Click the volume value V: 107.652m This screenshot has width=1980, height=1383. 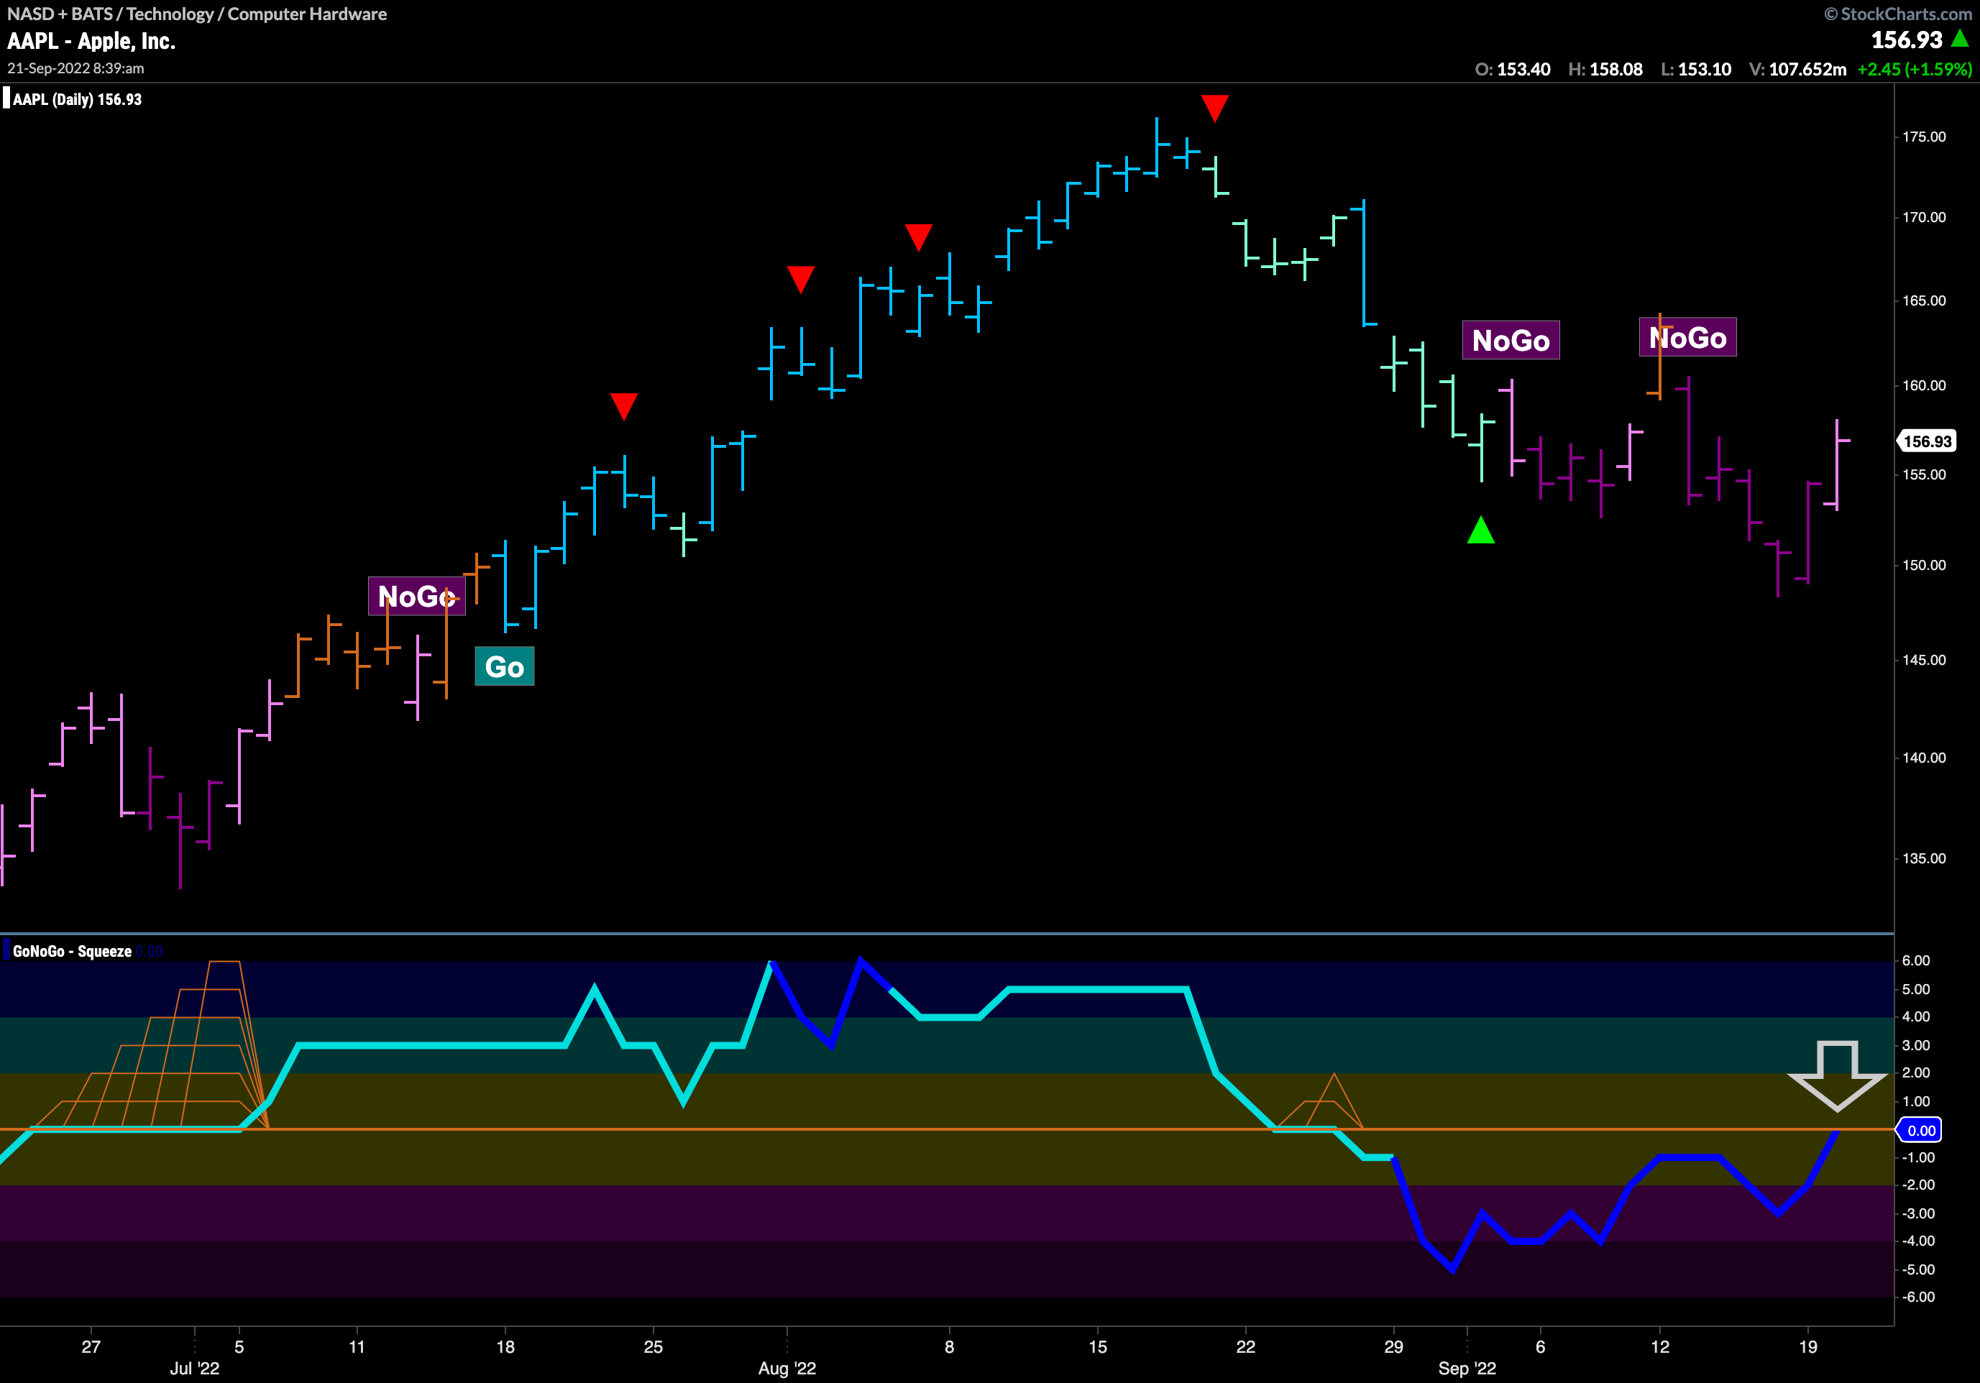(x=1798, y=69)
